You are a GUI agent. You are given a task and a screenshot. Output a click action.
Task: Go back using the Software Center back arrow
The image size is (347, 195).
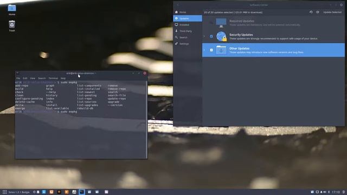pos(178,5)
